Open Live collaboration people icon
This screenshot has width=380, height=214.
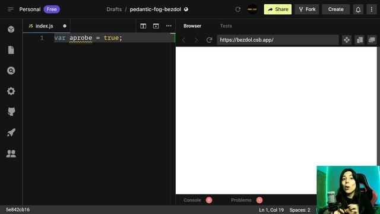[11, 153]
